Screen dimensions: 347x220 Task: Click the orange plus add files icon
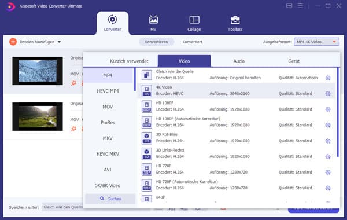click(x=13, y=42)
